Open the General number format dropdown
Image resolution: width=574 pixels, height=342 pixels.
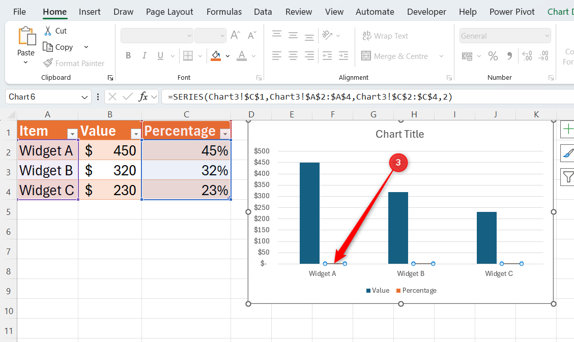pyautogui.click(x=505, y=36)
